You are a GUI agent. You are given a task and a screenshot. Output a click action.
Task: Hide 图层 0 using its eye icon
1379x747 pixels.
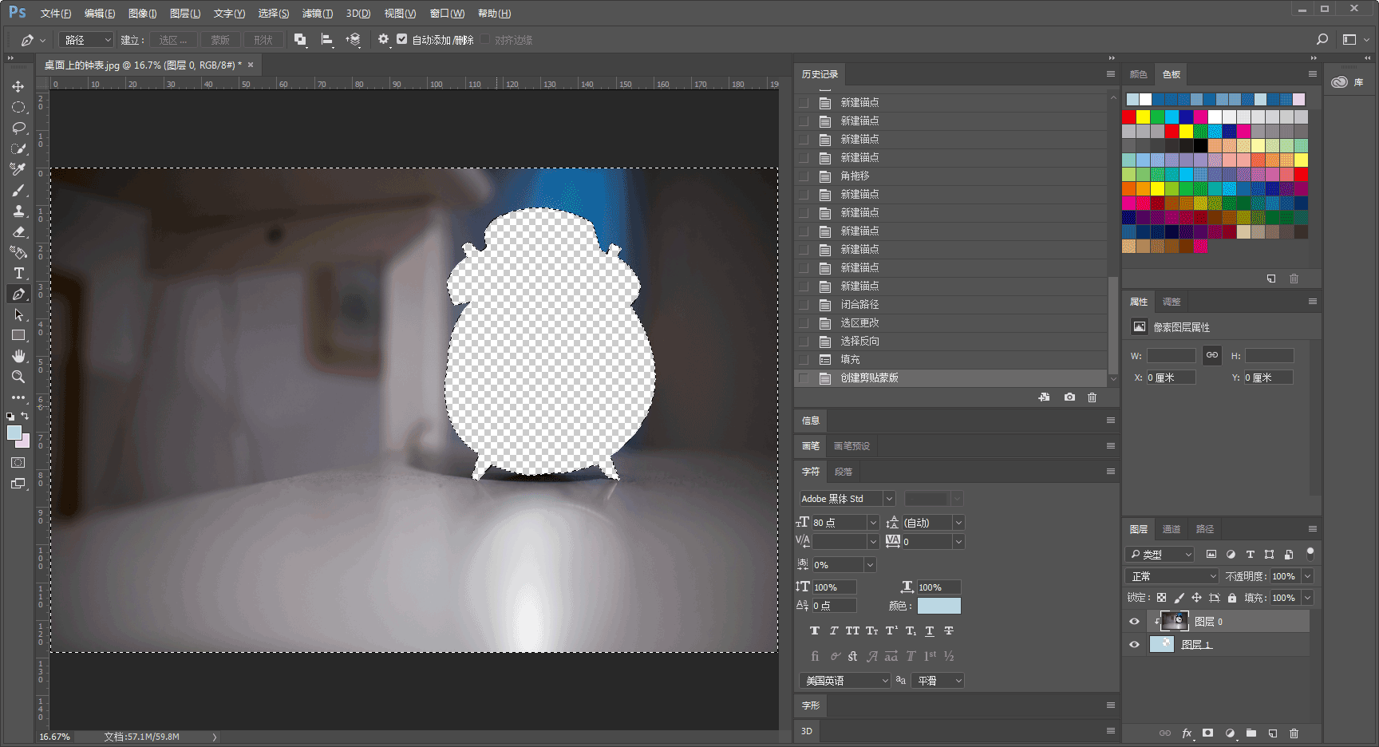(1134, 621)
